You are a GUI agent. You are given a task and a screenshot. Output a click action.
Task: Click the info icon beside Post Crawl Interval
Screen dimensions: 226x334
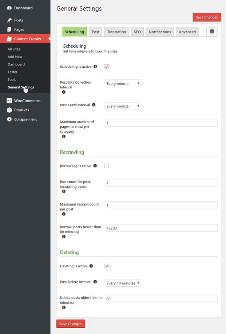[93, 105]
